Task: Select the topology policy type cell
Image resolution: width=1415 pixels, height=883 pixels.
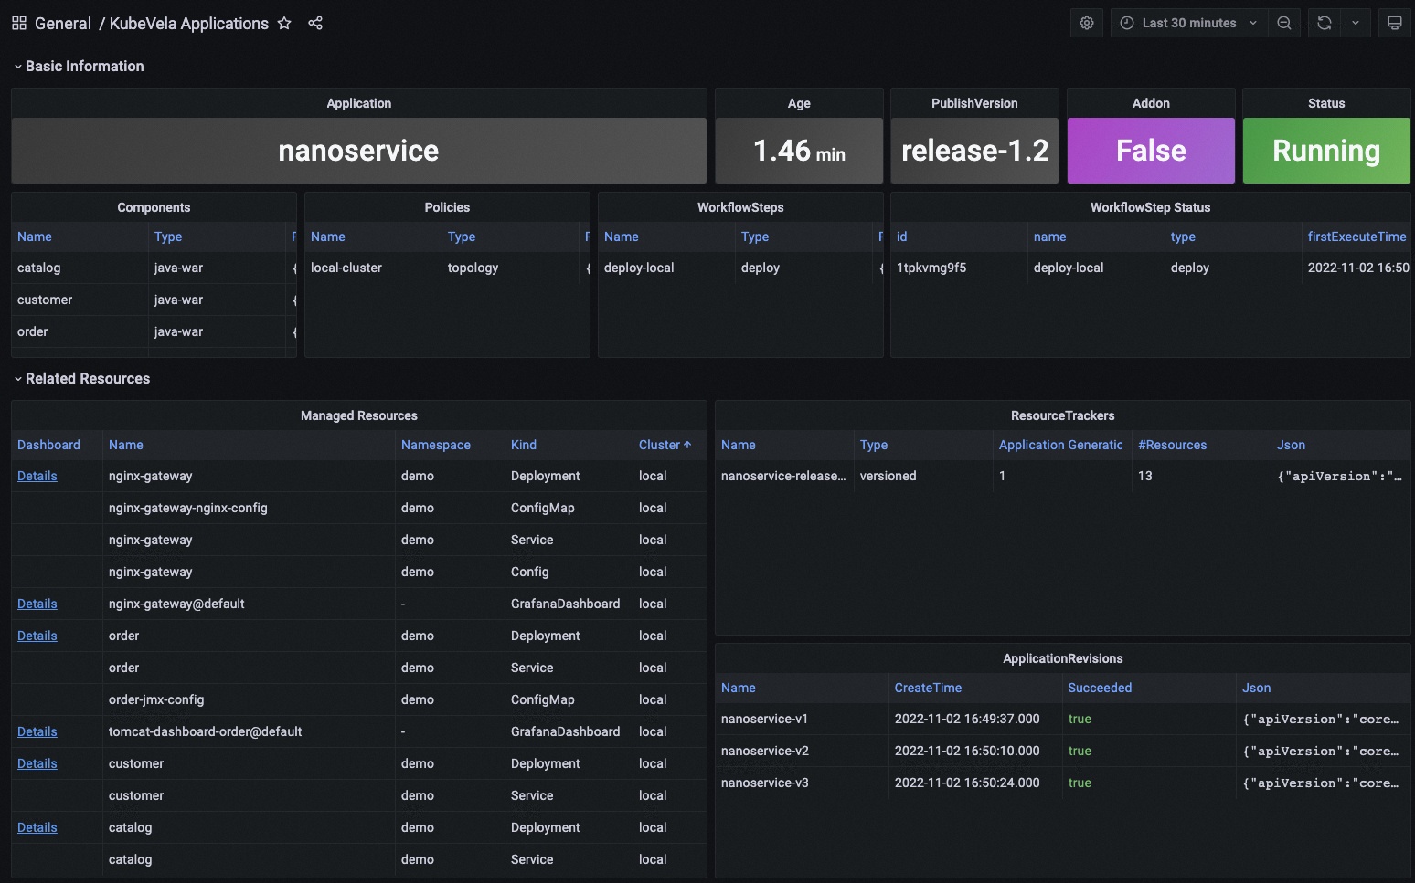Action: [x=510, y=268]
